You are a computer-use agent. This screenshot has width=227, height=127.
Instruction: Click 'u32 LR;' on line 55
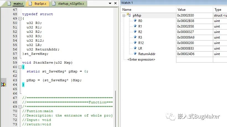pyautogui.click(x=34, y=45)
